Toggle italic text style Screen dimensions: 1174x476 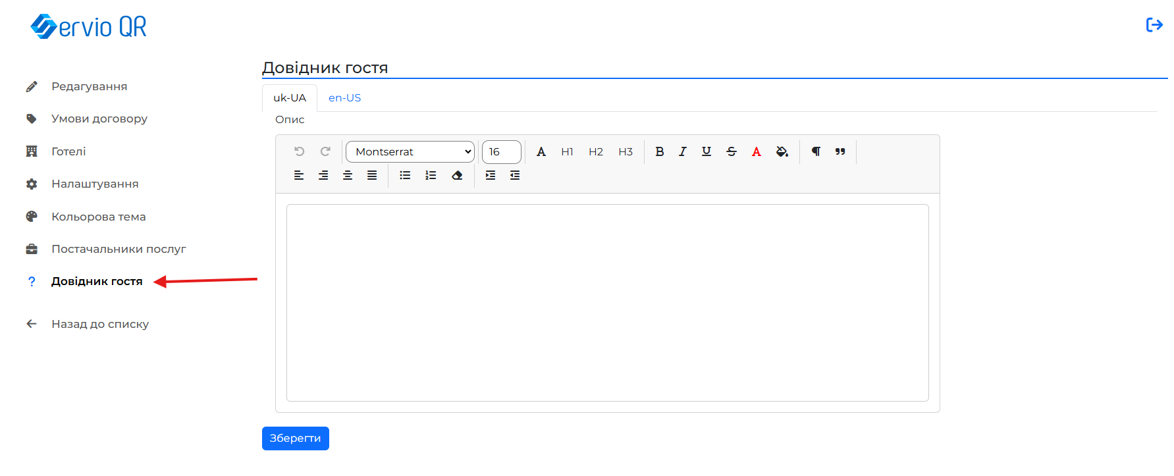click(683, 151)
